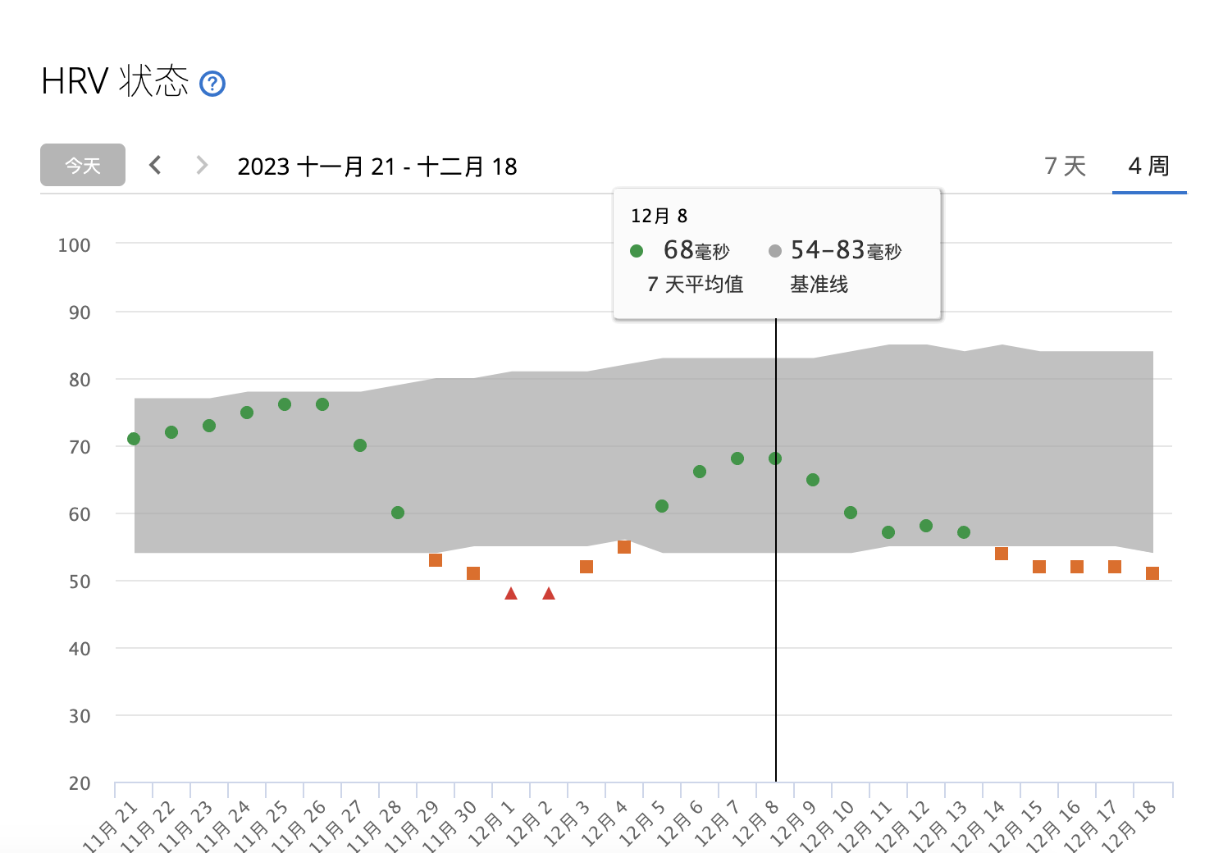Click the green dot for 12月 12
Screen dimensions: 1214x853
[x=926, y=526]
